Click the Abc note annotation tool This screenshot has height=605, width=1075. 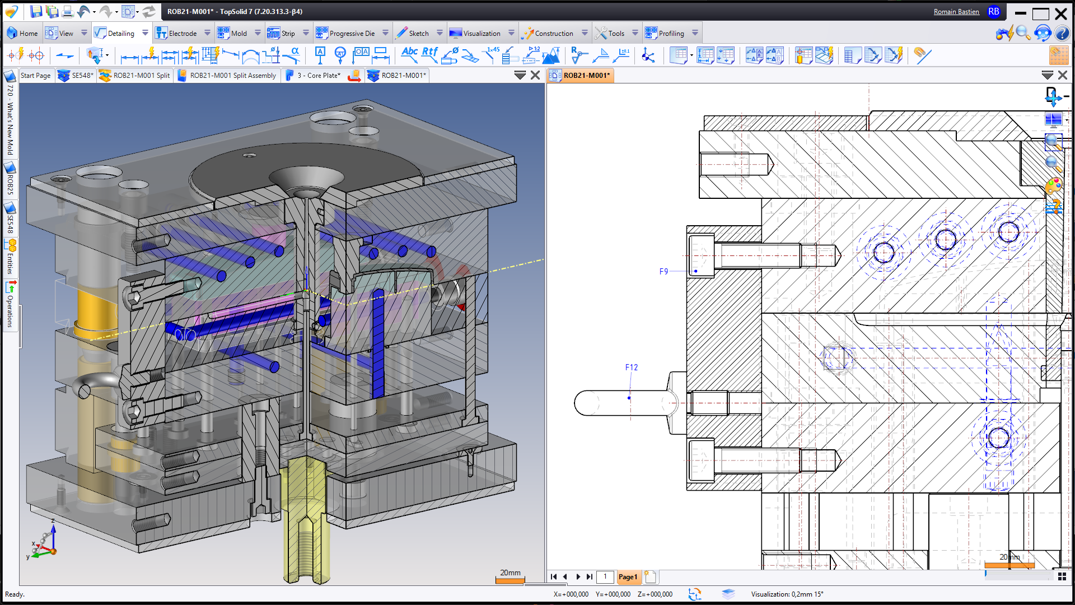[x=409, y=54]
